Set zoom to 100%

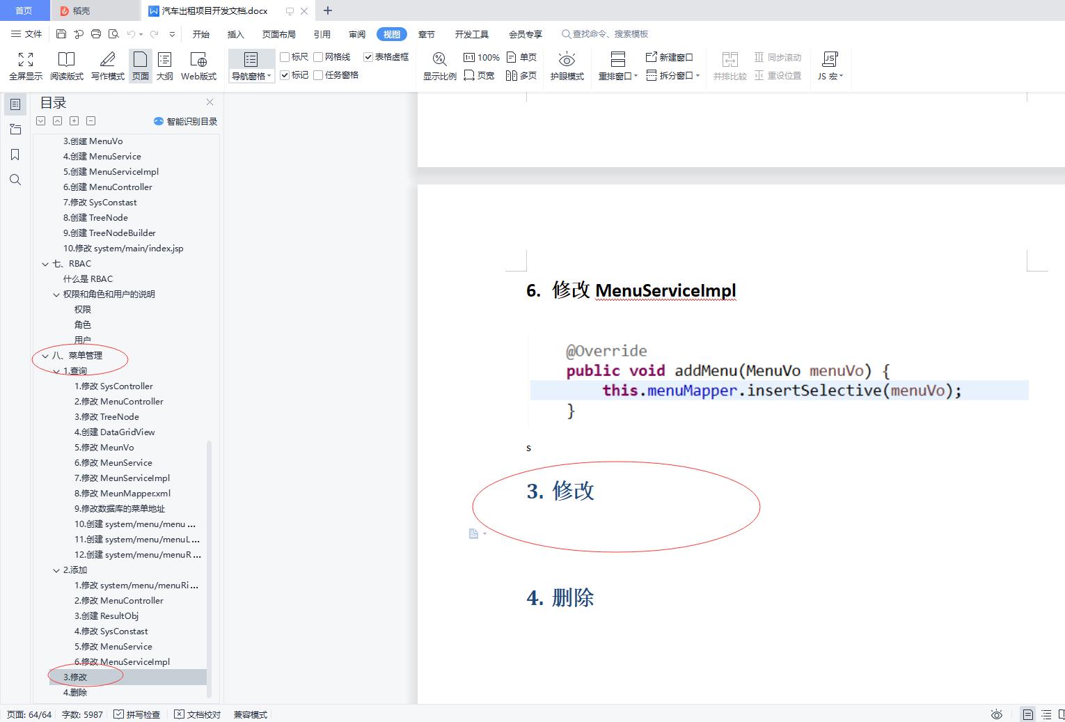(481, 57)
